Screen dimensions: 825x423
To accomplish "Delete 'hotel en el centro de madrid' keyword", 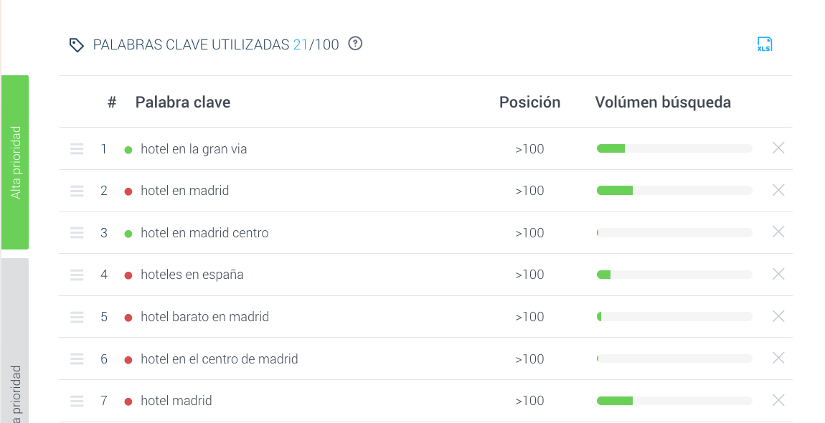I will pyautogui.click(x=778, y=358).
